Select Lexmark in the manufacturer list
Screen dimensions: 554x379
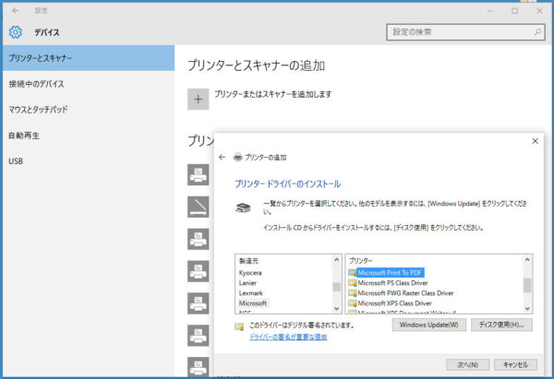pyautogui.click(x=251, y=293)
